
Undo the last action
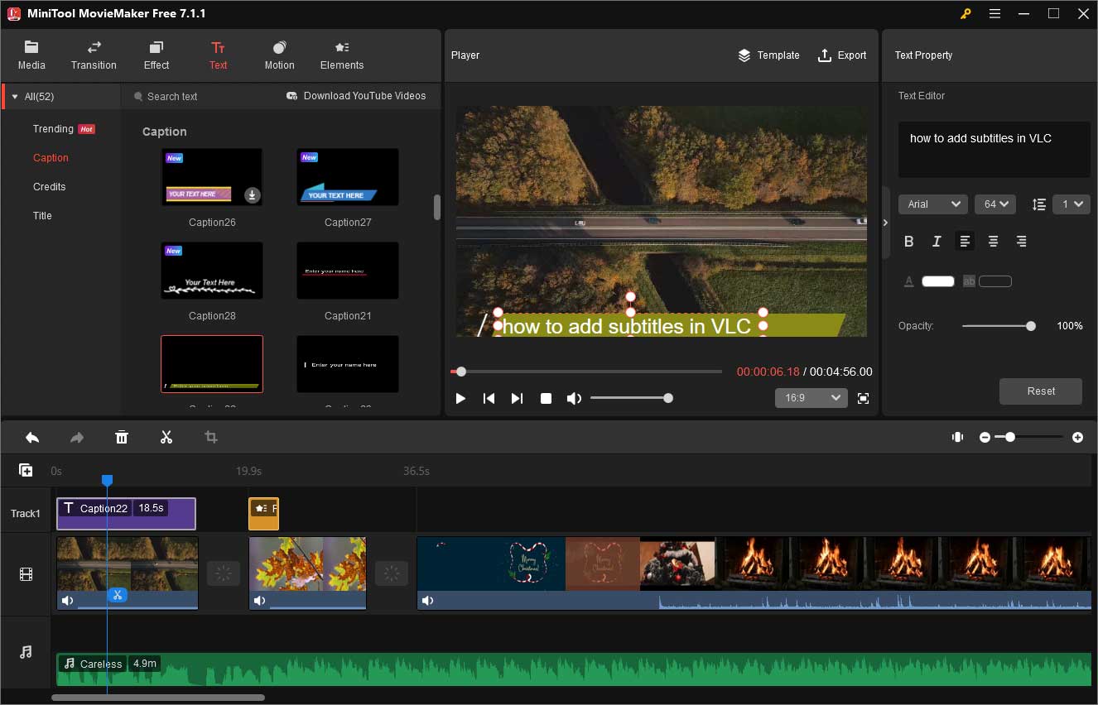32,437
